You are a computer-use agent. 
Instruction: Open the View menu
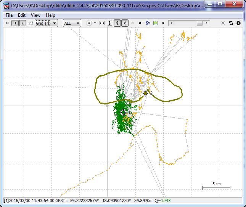tap(35, 15)
